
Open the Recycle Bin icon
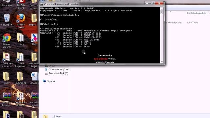[x=7, y=20]
